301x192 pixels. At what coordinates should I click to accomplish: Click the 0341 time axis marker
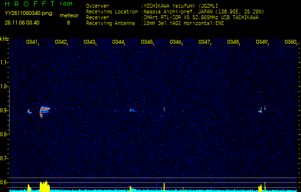click(x=32, y=42)
